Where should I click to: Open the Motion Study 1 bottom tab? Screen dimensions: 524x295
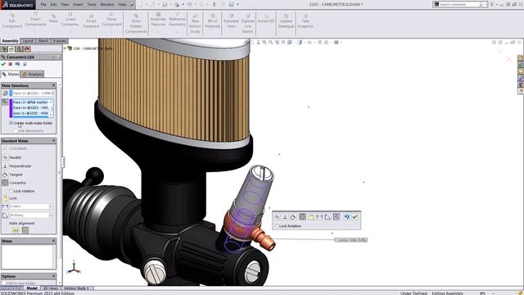point(76,288)
